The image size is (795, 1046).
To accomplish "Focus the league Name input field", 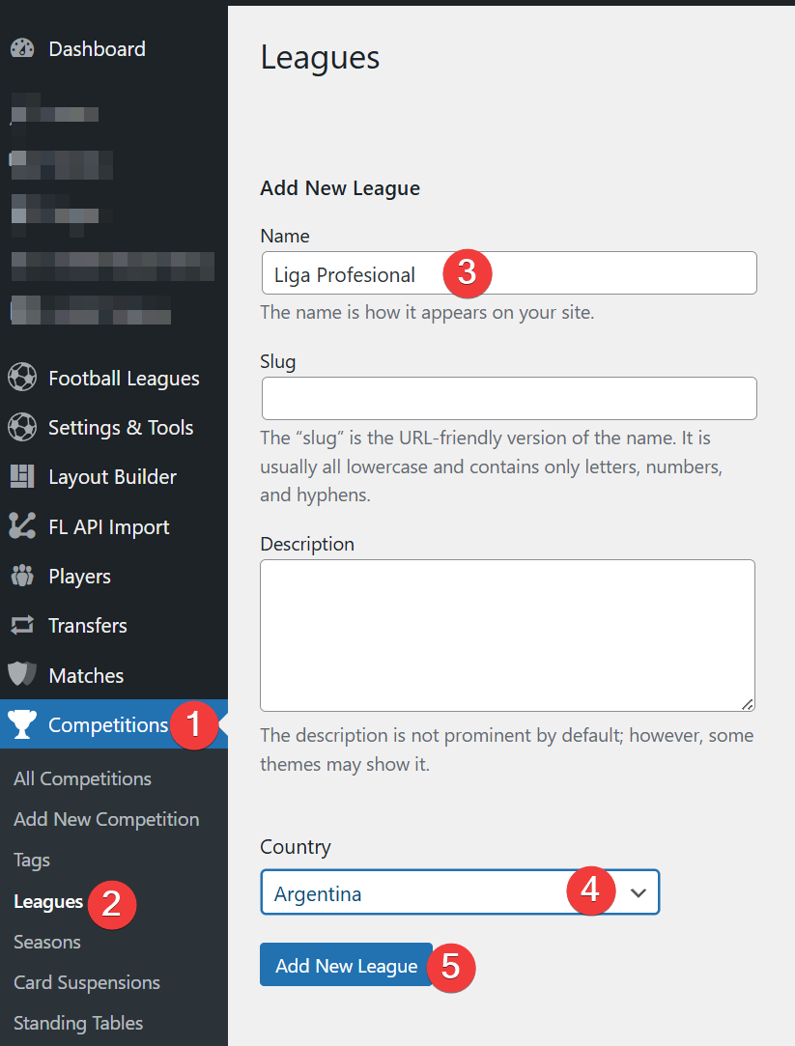I will (509, 272).
